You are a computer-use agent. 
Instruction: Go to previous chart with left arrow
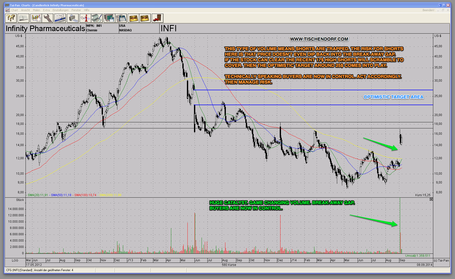(x=133, y=18)
